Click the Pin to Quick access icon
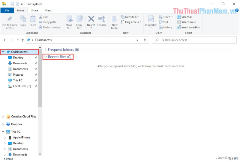 tap(10, 19)
